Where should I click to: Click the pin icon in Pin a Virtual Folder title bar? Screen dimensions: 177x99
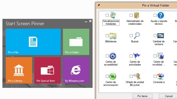tap(99, 5)
